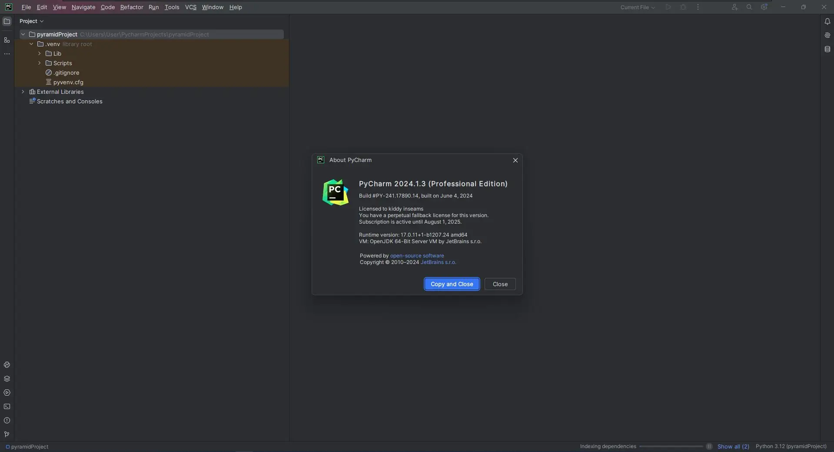The width and height of the screenshot is (834, 452).
Task: Collapse the pyramidProject root node
Action: [23, 34]
